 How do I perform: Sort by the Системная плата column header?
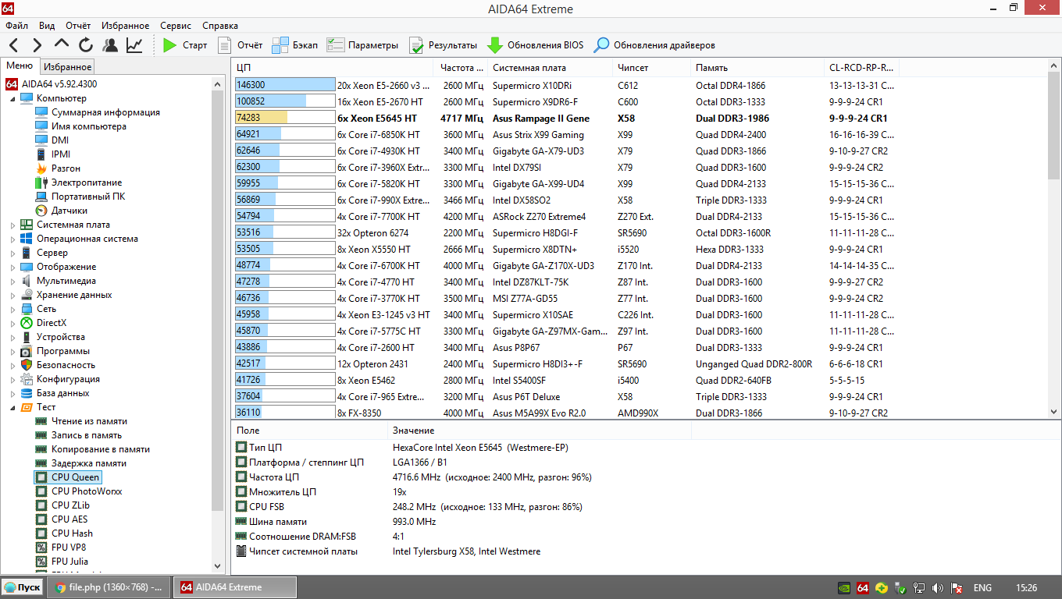[x=551, y=68]
